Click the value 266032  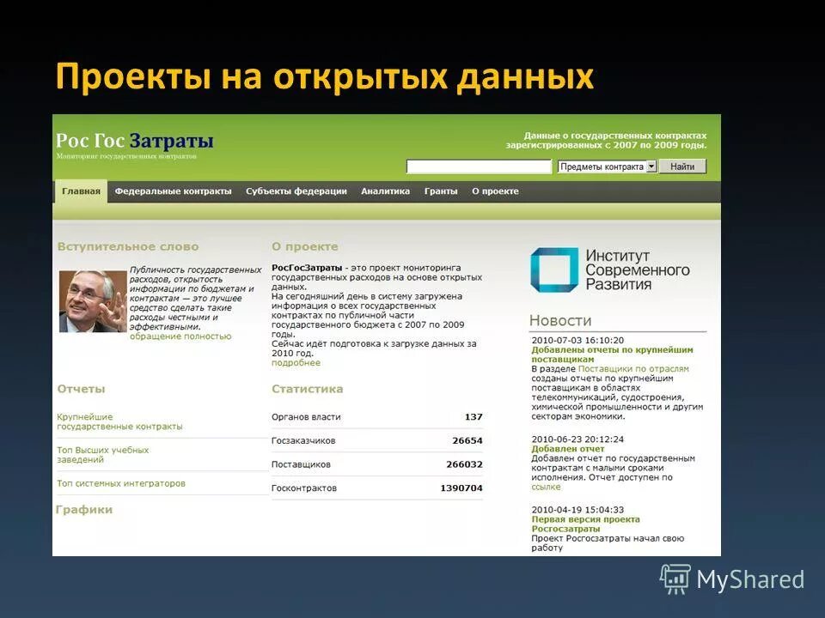click(x=464, y=464)
